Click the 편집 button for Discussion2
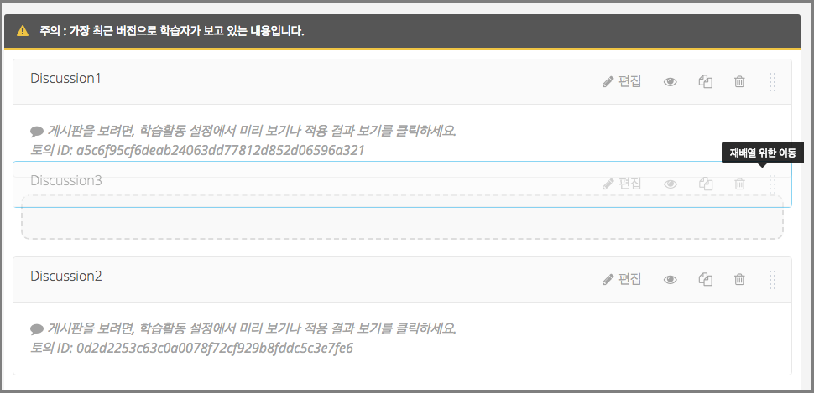Screen dimensions: 814x393 click(x=621, y=279)
